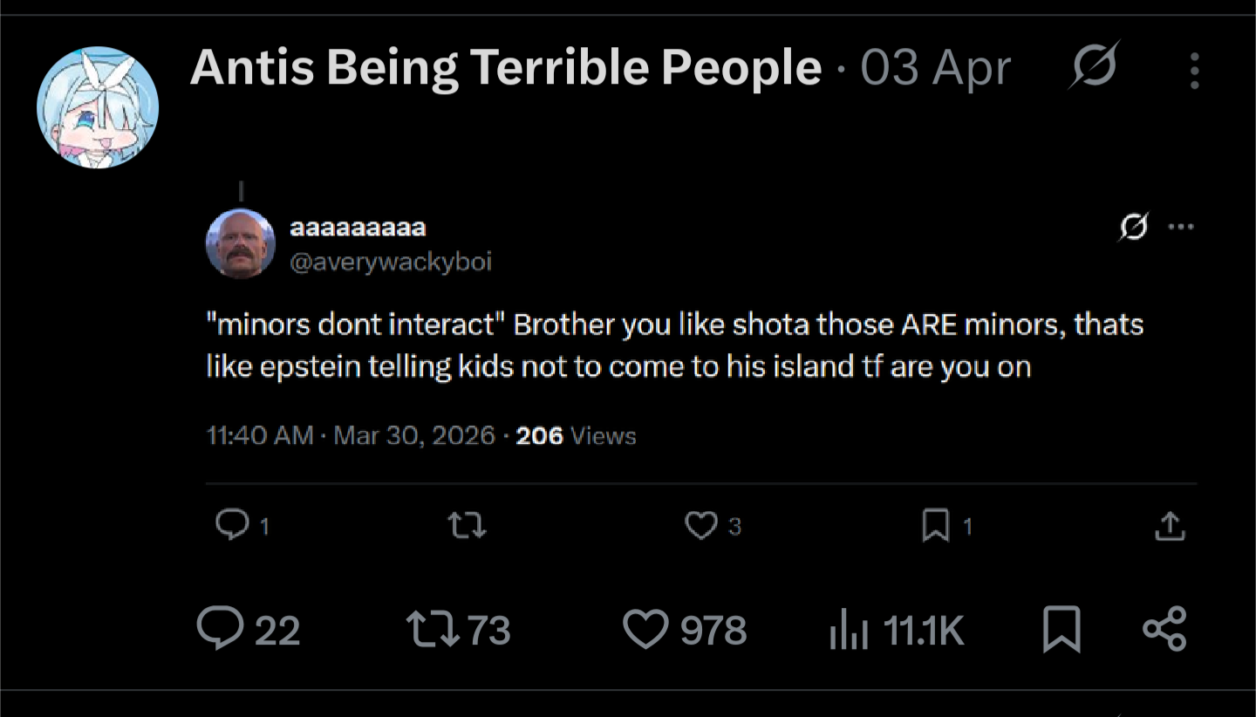Open the @averywackyboi handle
Image resolution: width=1256 pixels, height=717 pixels.
click(x=391, y=262)
